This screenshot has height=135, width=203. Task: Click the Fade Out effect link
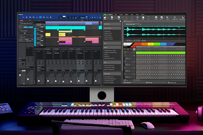tap(107, 56)
